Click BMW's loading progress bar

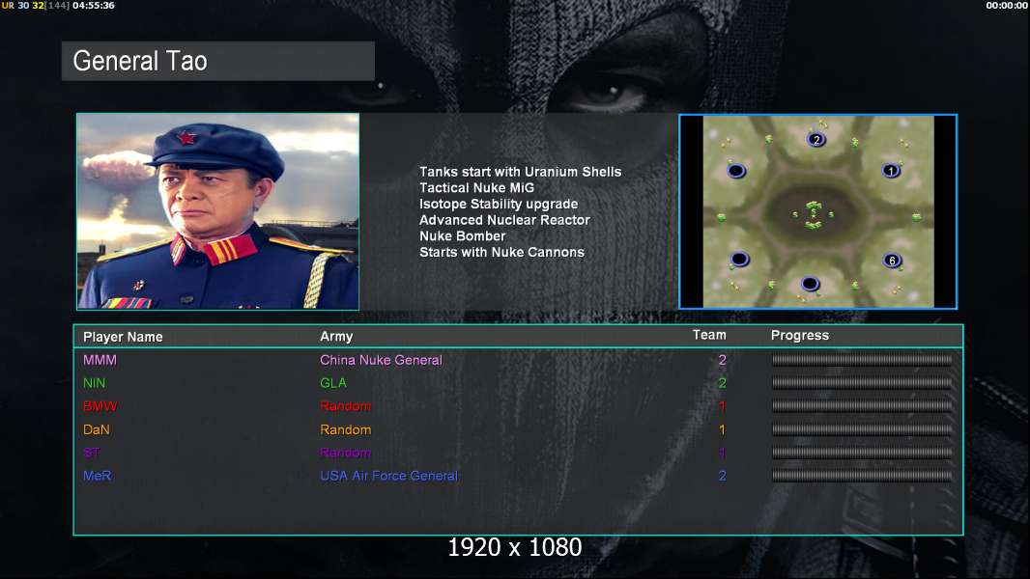point(862,406)
